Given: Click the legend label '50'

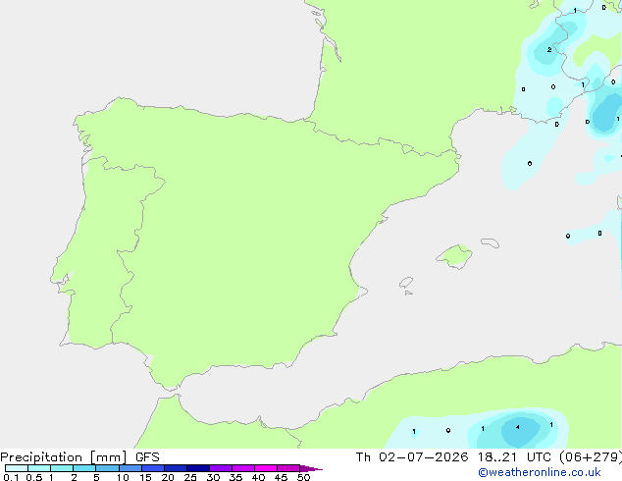Looking at the screenshot, I should point(303,477).
